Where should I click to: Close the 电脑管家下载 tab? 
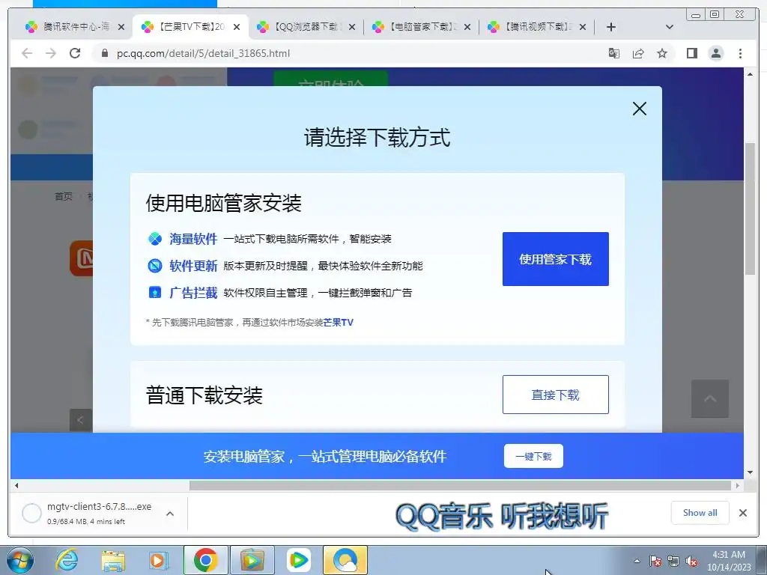tap(467, 28)
